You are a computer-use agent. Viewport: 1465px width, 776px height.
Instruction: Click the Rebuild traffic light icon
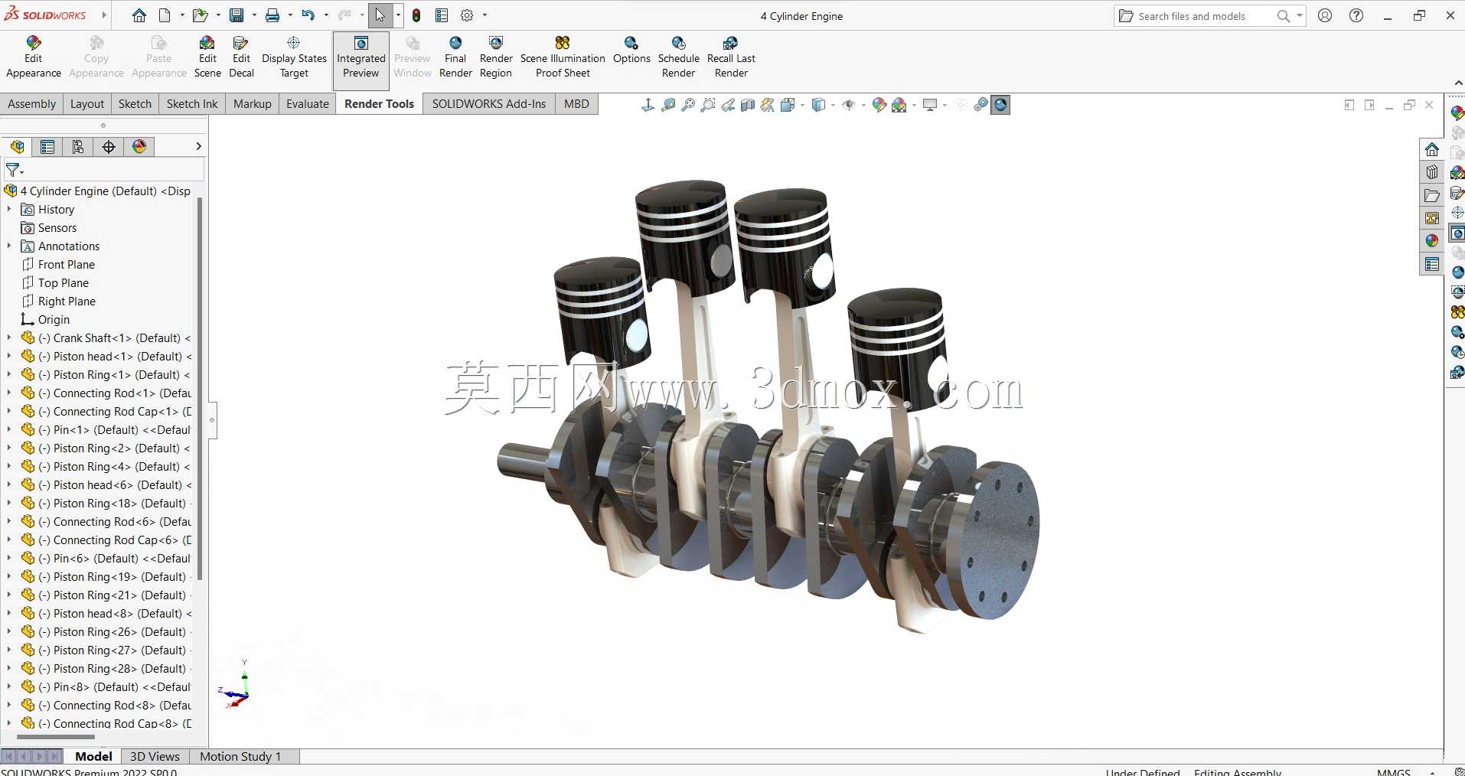(x=416, y=15)
